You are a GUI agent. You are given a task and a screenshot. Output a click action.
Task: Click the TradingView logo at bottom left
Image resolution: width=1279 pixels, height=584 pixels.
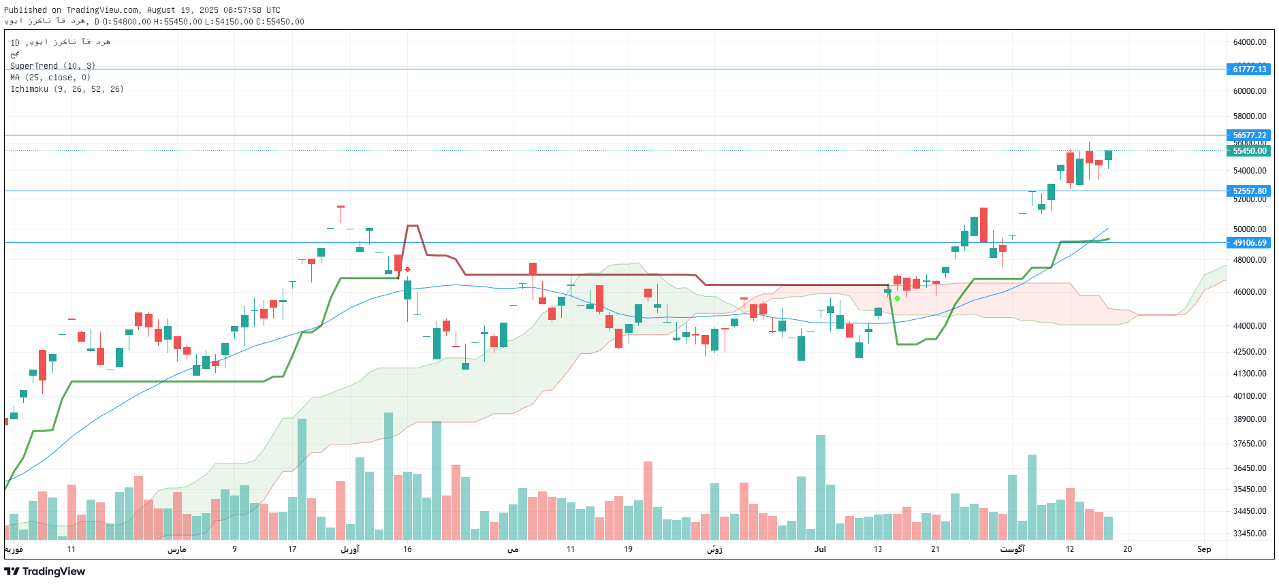coord(45,571)
